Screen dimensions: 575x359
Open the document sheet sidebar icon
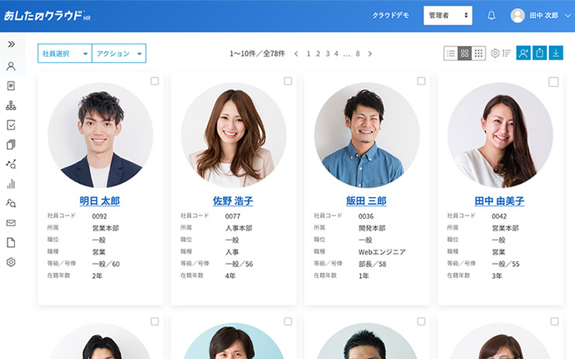point(11,86)
